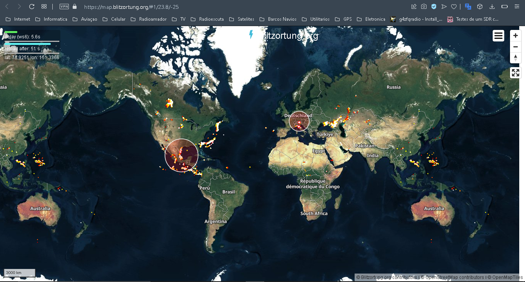Open the speed dial start page

[44, 7]
